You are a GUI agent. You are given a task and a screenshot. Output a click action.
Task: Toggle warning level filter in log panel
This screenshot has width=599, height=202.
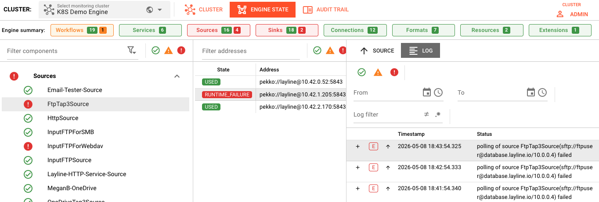(378, 72)
